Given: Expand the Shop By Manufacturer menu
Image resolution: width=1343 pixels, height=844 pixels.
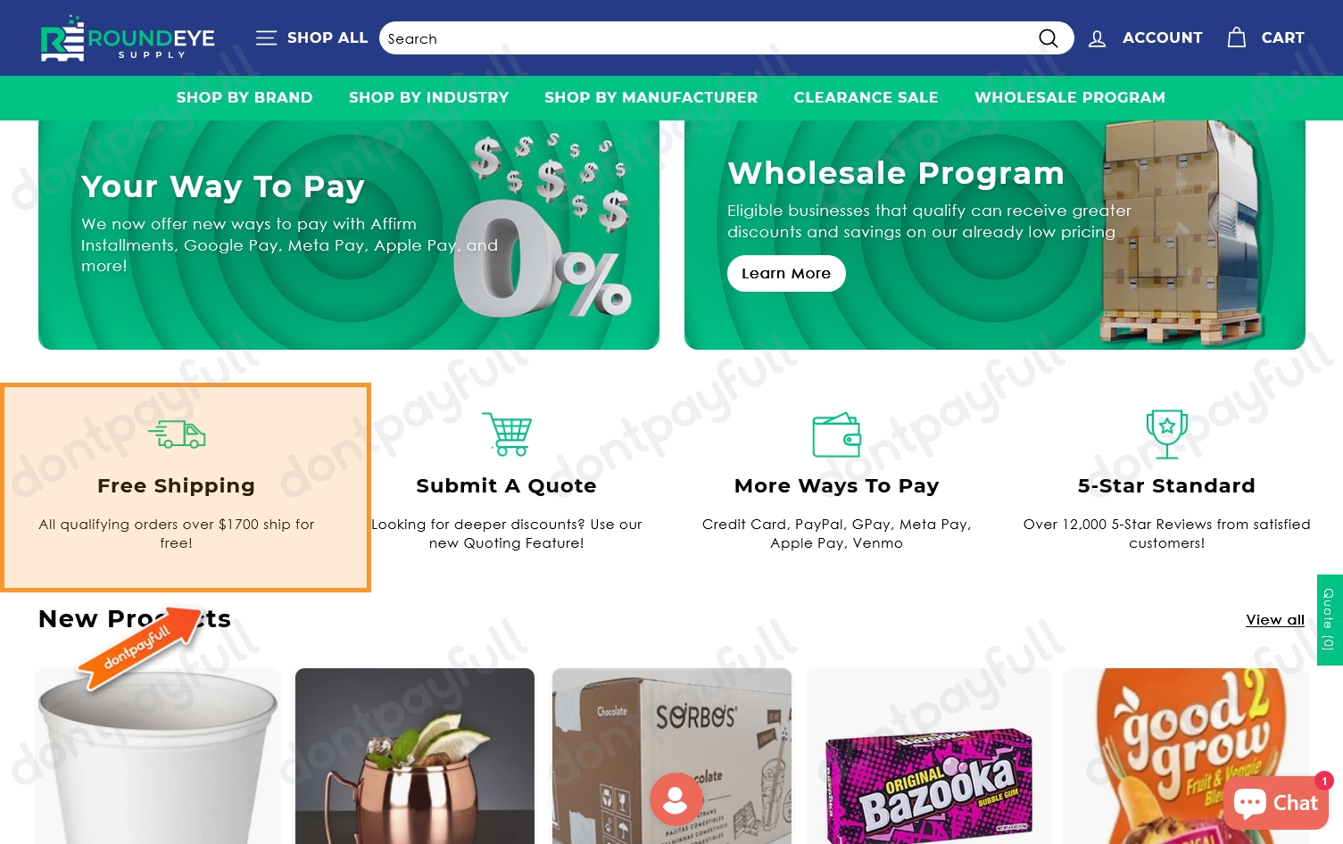Looking at the screenshot, I should (651, 97).
